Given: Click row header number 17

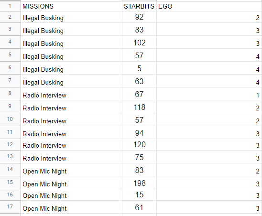Looking at the screenshot, I should tap(10, 207).
